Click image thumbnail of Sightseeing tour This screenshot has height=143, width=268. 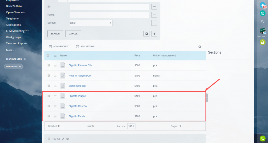click(63, 86)
